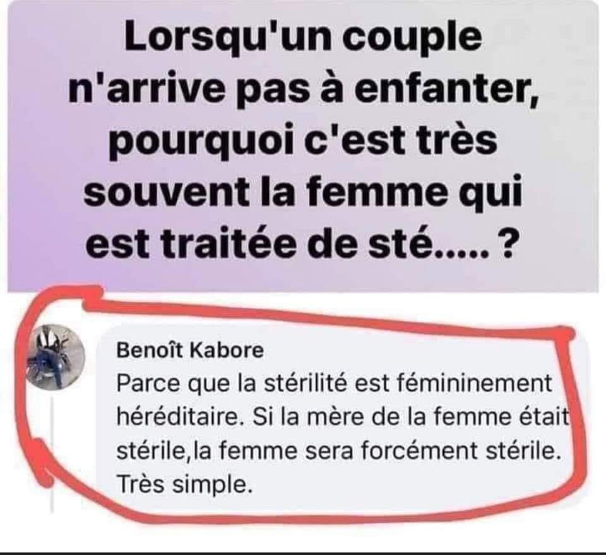Select the comment line starting 'Parce que la stérilité'
The height and width of the screenshot is (555, 606).
335,384
